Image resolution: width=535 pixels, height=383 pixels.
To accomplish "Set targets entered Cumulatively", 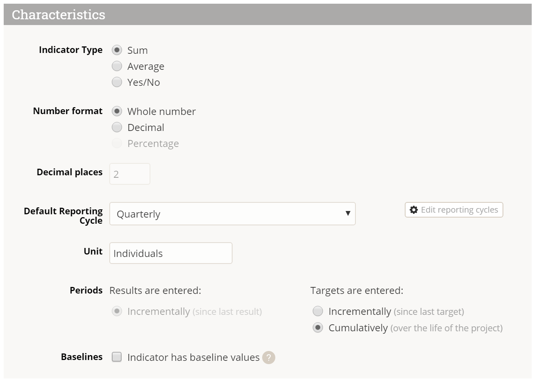I will pyautogui.click(x=318, y=328).
